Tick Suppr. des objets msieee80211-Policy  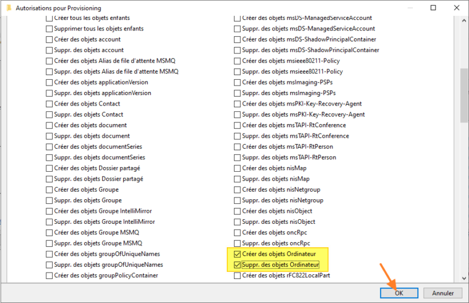(237, 72)
